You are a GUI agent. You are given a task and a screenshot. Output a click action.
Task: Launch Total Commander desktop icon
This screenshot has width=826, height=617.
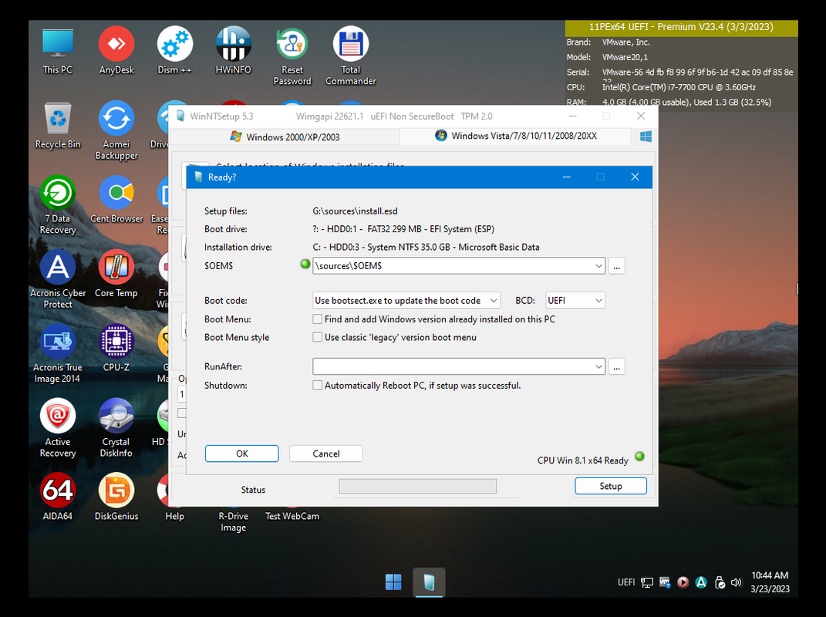(x=350, y=56)
